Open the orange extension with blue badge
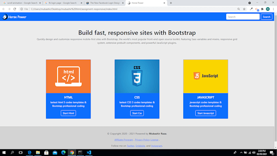The height and width of the screenshot is (156, 277). tap(257, 9)
